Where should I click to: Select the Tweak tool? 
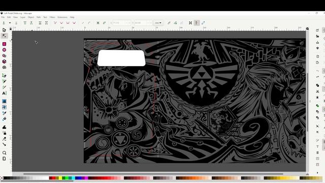point(4,127)
